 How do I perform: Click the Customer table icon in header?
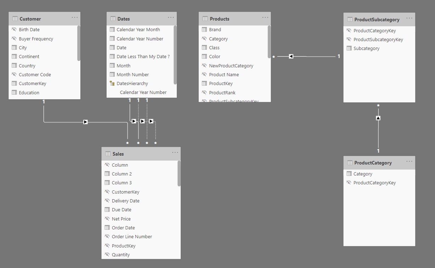tap(15, 19)
